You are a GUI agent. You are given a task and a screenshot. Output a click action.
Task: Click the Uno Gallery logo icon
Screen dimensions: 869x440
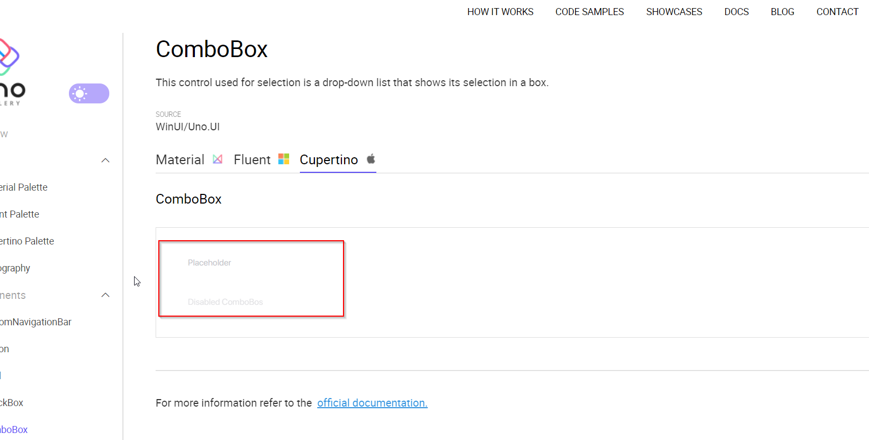[8, 54]
